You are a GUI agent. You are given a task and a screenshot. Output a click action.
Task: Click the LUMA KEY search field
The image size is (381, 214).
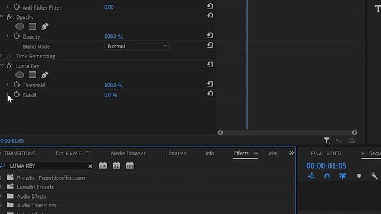(x=46, y=166)
